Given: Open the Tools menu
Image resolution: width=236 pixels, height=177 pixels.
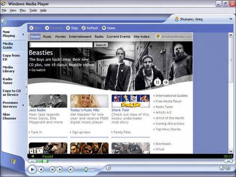Looking at the screenshot, I should 33,10.
